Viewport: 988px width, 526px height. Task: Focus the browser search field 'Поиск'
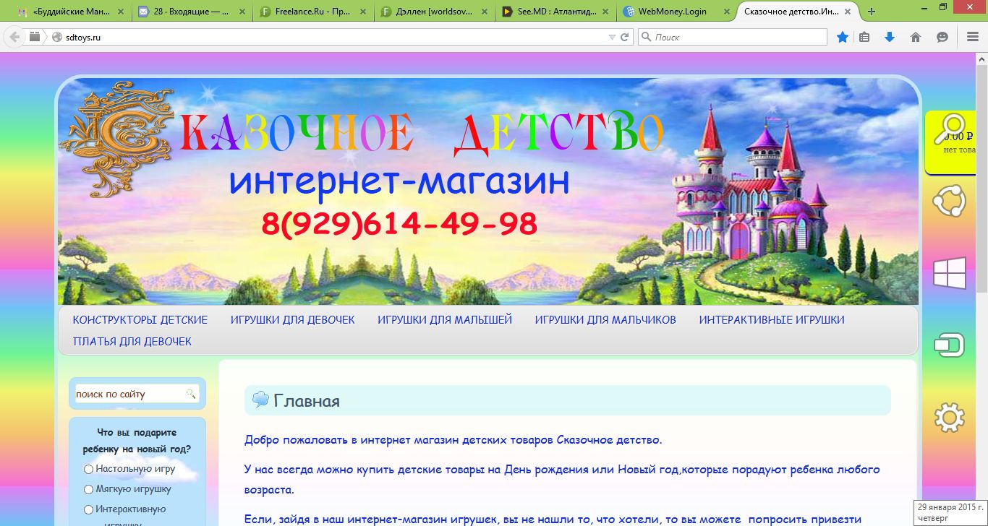(x=733, y=37)
